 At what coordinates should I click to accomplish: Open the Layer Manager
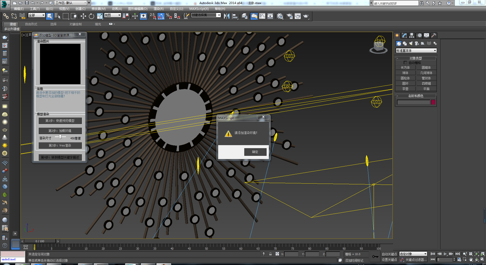pyautogui.click(x=245, y=16)
